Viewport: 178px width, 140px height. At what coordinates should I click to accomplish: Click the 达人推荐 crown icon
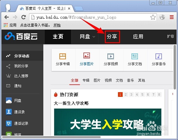point(8,76)
